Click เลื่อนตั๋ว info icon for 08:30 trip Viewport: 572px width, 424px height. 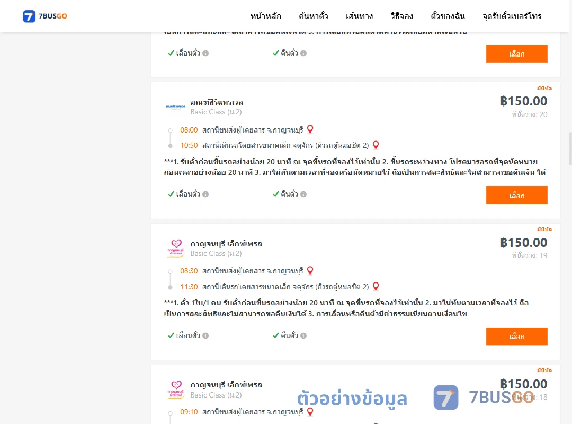[205, 335]
